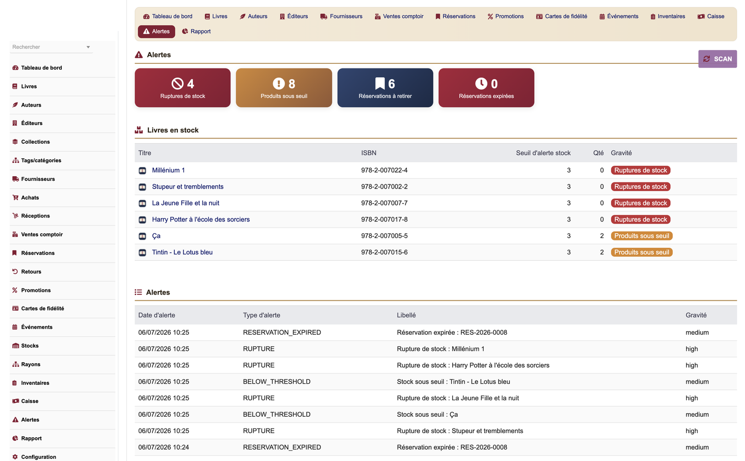Open Tableau de bord in the sidebar
The width and height of the screenshot is (745, 461).
[41, 68]
